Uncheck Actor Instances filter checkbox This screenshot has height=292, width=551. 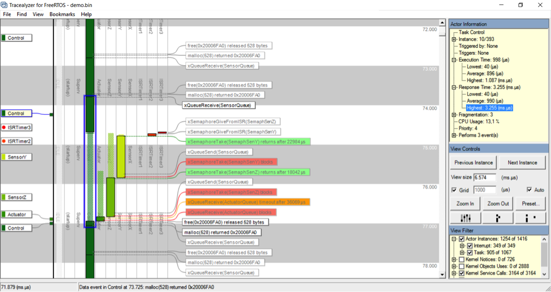[462, 239]
